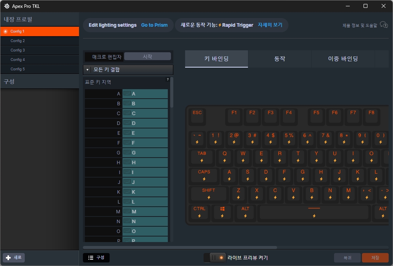Open the all key combinations dropdown
Image resolution: width=393 pixels, height=266 pixels.
[128, 70]
